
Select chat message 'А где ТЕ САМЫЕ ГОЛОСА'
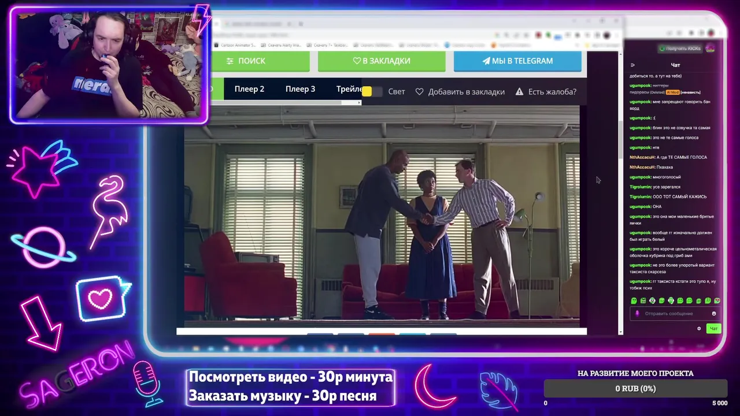[x=682, y=157]
